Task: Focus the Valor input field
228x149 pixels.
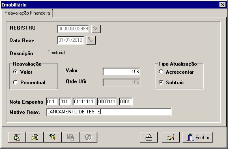Action: click(x=121, y=72)
